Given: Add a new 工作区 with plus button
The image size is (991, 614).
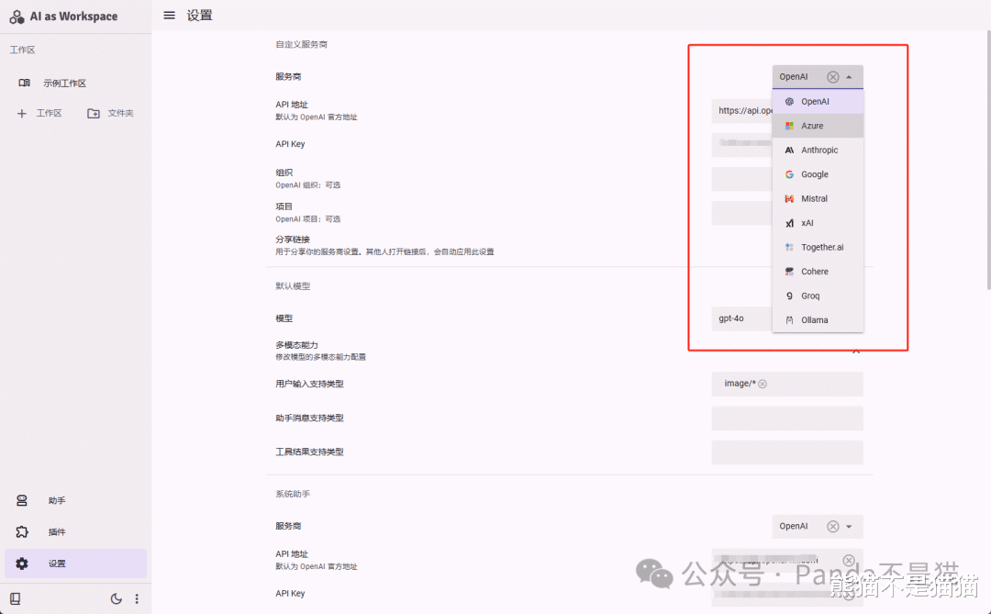Looking at the screenshot, I should (x=39, y=113).
